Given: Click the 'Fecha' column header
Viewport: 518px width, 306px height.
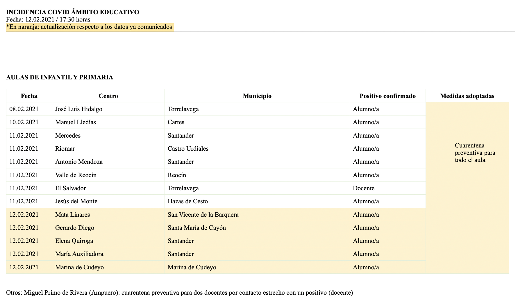Looking at the screenshot, I should pos(29,96).
